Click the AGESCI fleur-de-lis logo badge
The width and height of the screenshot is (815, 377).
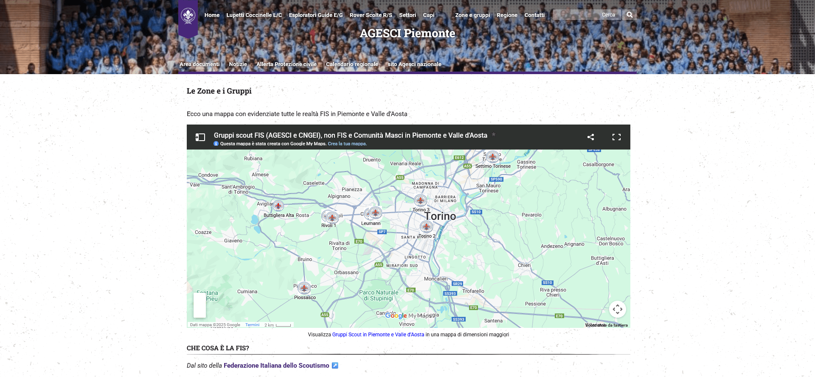188,16
